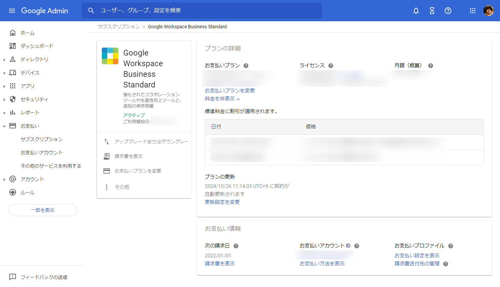
Task: Expand the セキュリティ sidebar section
Action: [x=4, y=99]
